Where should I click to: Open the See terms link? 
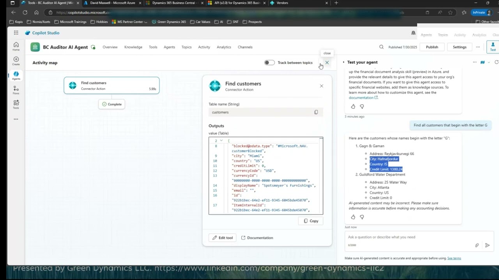[x=454, y=258]
